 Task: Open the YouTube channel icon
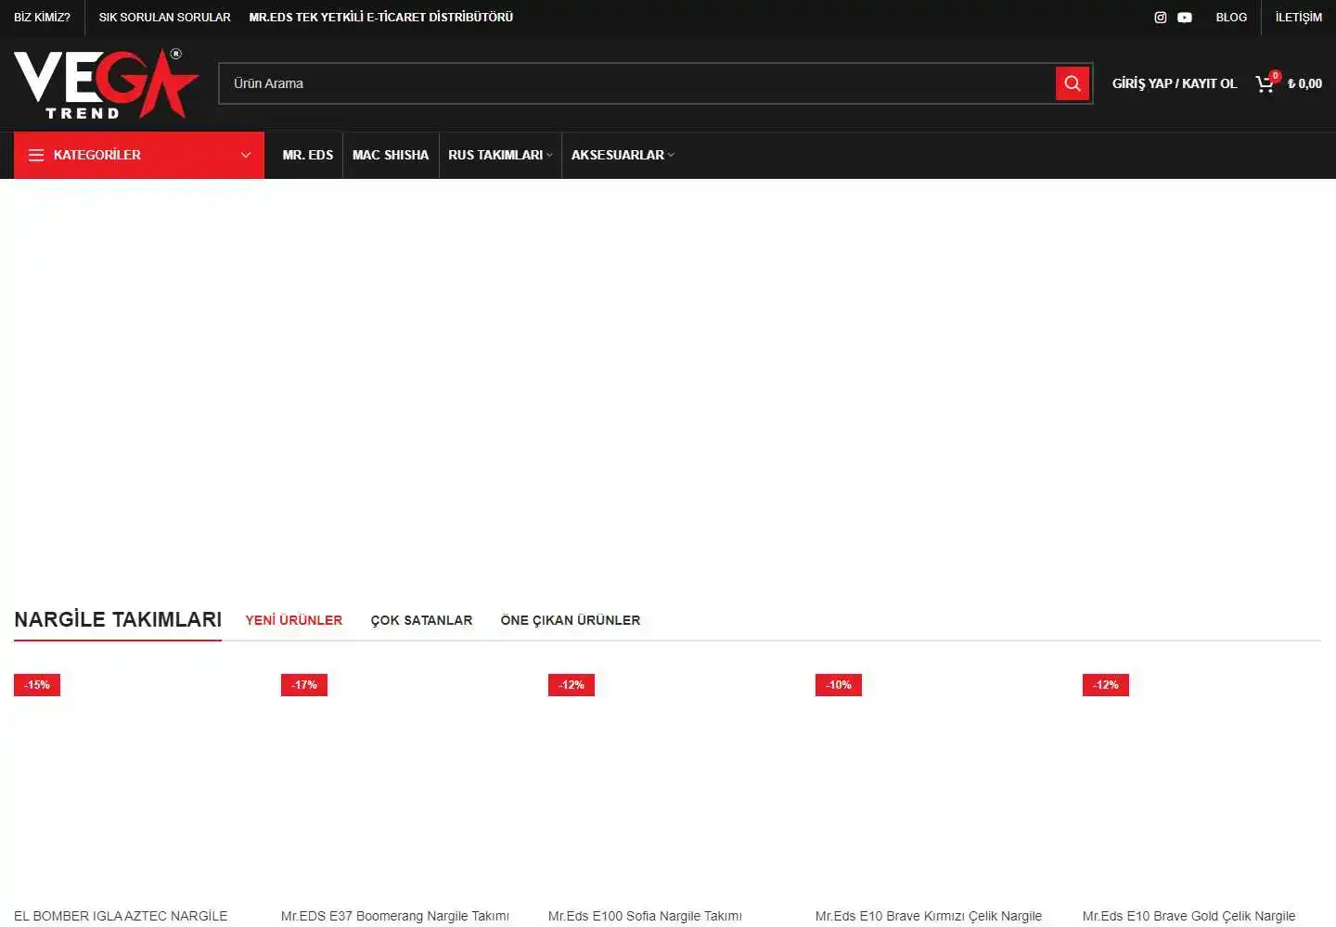coord(1185,18)
